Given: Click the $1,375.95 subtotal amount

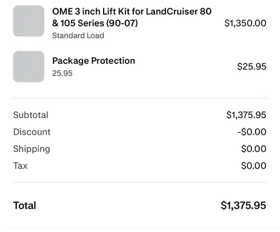Looking at the screenshot, I should point(246,115).
